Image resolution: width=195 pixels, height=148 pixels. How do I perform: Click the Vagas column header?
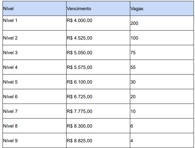(x=137, y=9)
